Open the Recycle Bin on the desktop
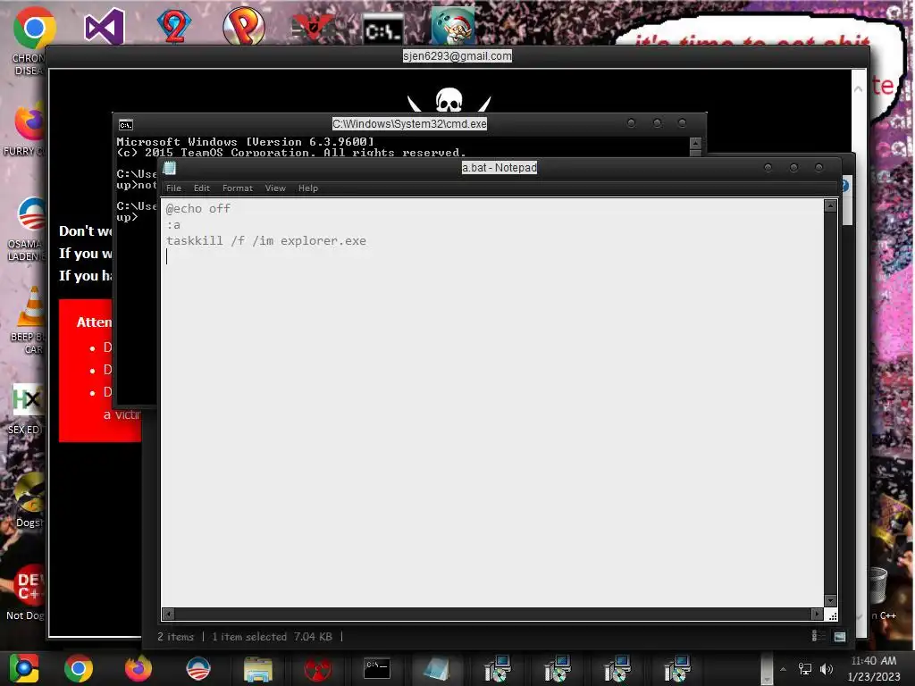The image size is (915, 686). click(878, 585)
